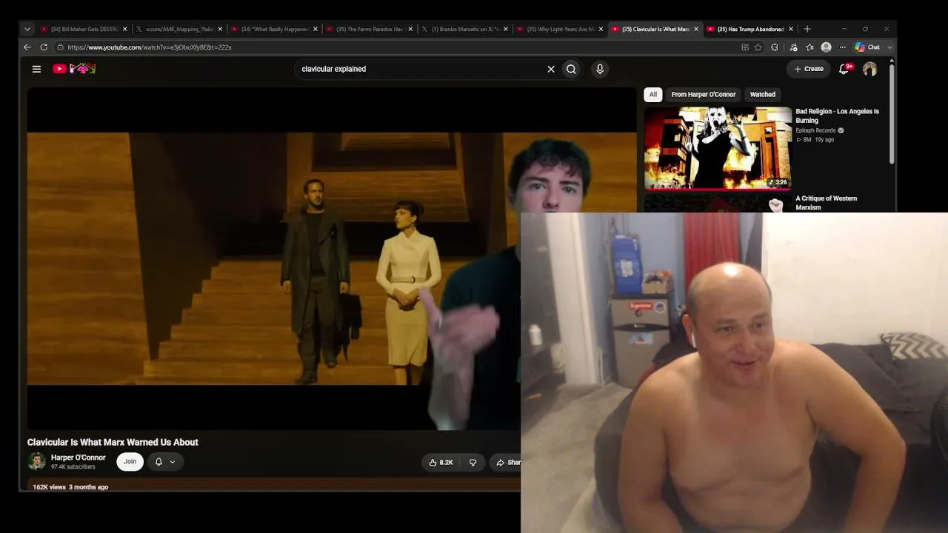Open YouTube notifications bell

pyautogui.click(x=844, y=69)
